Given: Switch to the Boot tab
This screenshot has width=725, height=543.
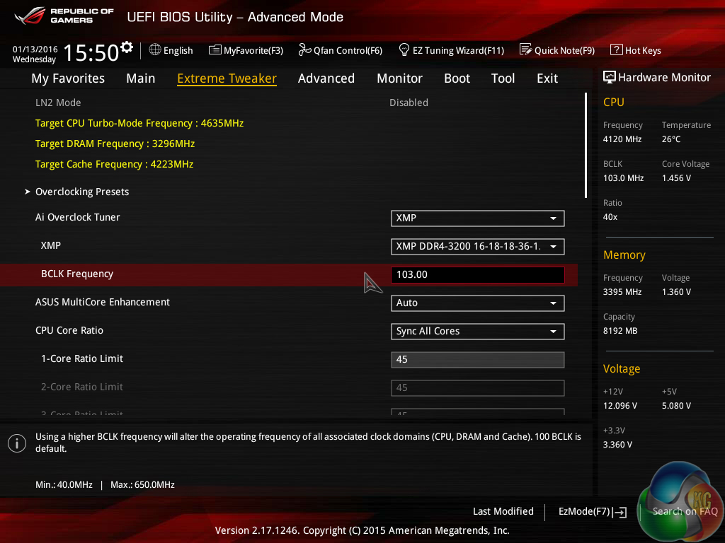Looking at the screenshot, I should (x=457, y=78).
